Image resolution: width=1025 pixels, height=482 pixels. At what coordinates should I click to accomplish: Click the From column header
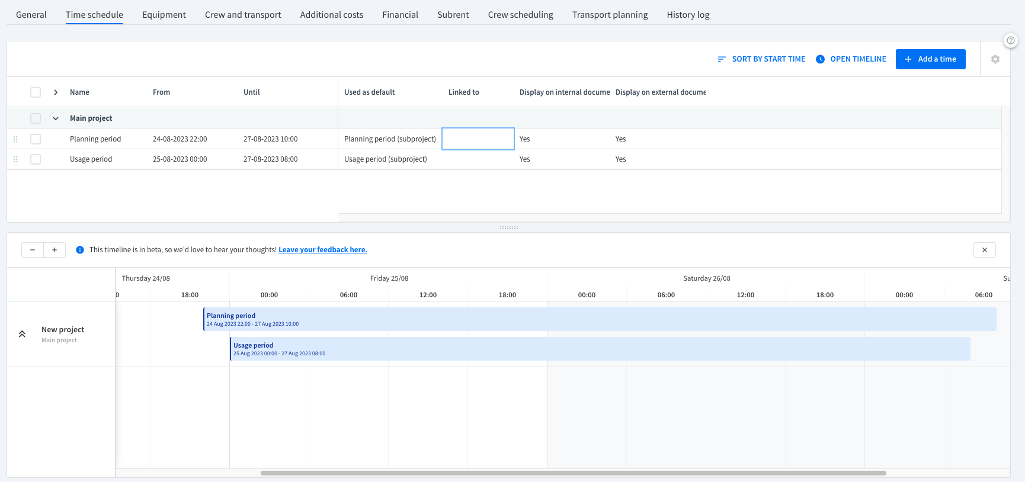point(161,92)
